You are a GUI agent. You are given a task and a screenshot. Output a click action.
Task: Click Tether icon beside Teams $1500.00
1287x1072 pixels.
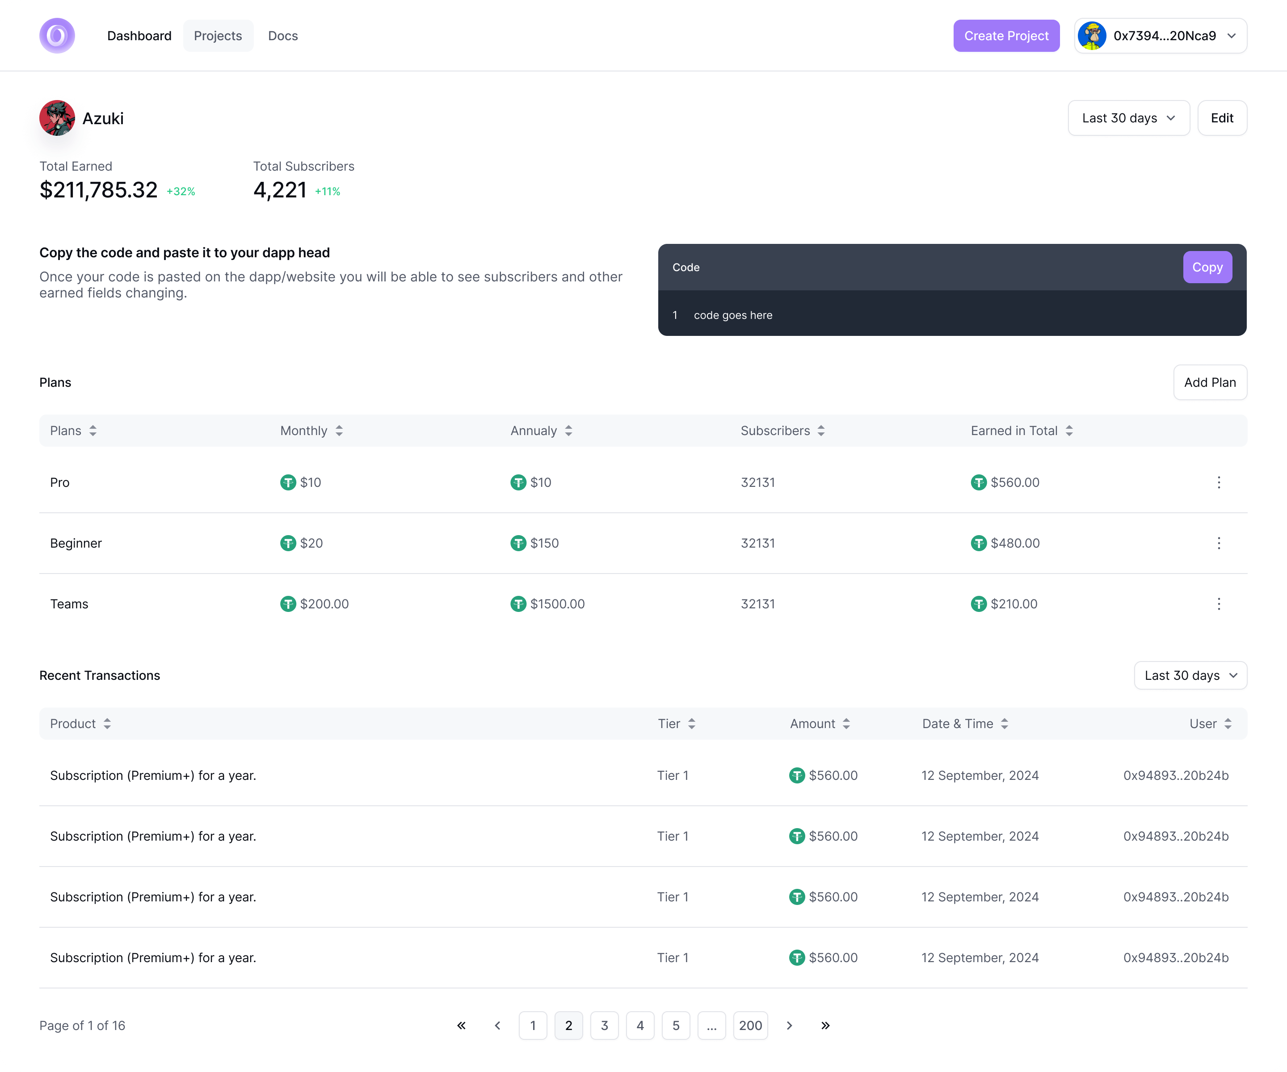(518, 604)
